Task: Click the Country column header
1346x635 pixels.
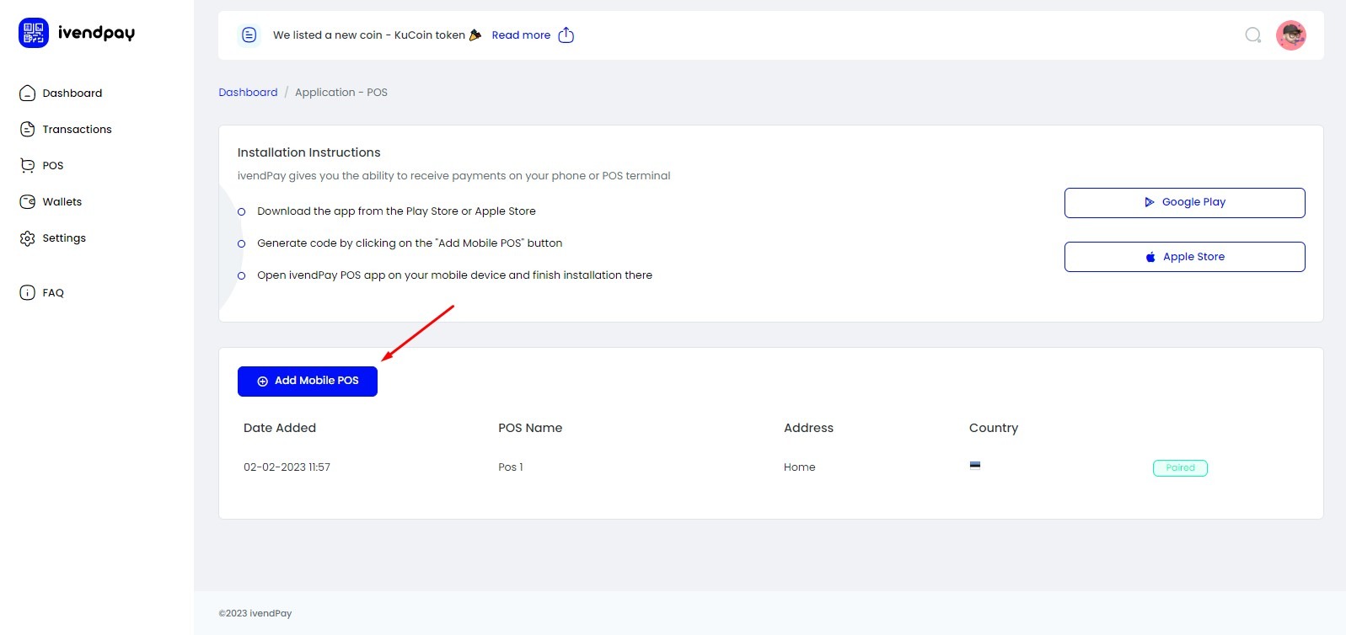Action: coord(994,428)
